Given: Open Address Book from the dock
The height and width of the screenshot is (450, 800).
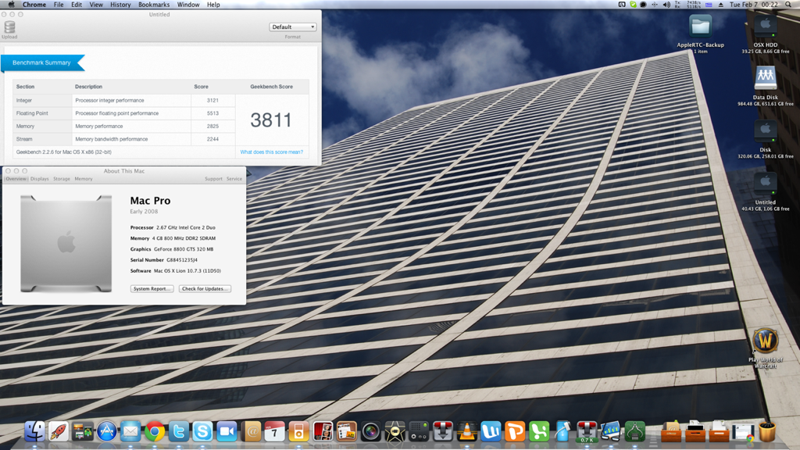Looking at the screenshot, I should click(251, 431).
